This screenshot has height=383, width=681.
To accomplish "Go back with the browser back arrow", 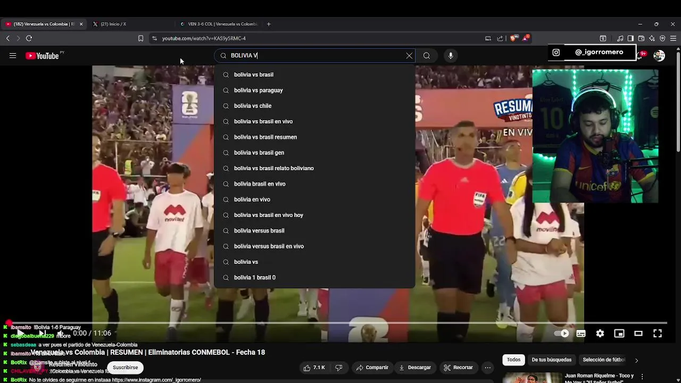I will click(8, 38).
